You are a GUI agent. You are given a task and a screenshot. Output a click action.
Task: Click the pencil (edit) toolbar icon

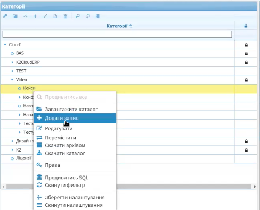pos(45,16)
